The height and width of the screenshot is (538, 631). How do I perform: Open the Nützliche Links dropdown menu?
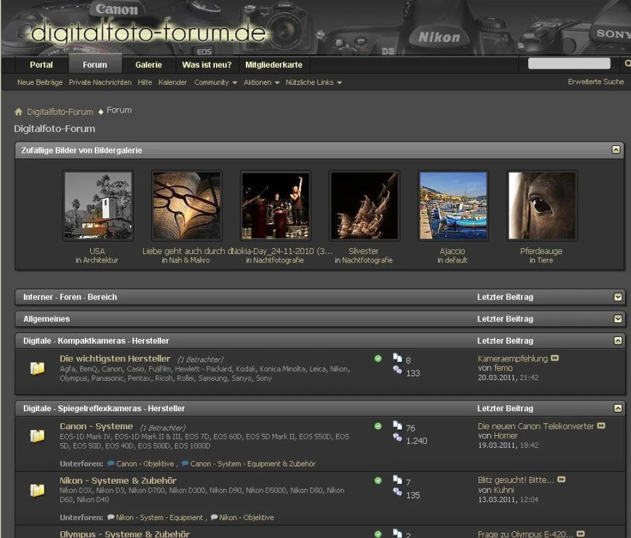pos(313,82)
